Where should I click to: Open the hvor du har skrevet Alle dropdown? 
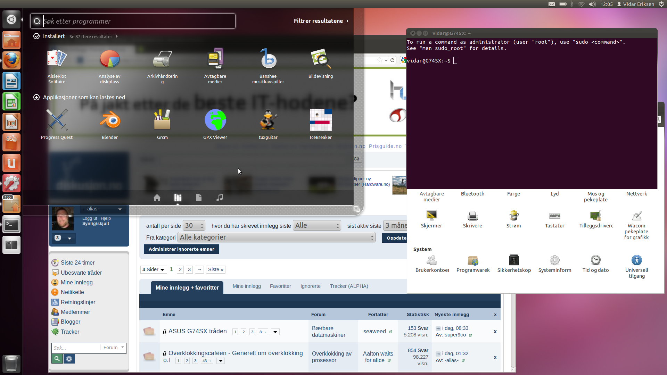[x=317, y=226]
